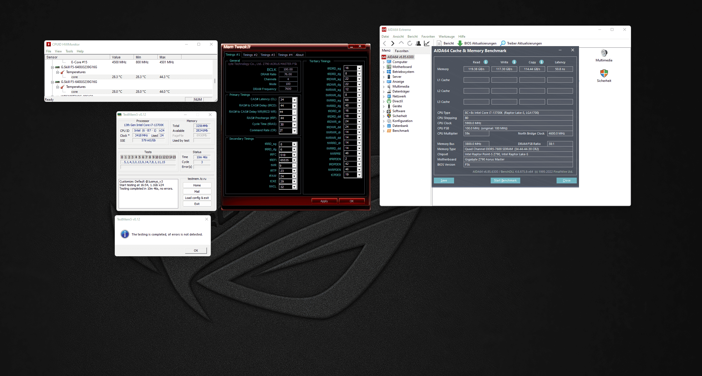Open the Ansicht menu in AIDA64
Screen dimensions: 702x376
point(398,37)
